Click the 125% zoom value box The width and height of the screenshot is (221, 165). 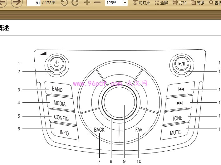(x=113, y=3)
